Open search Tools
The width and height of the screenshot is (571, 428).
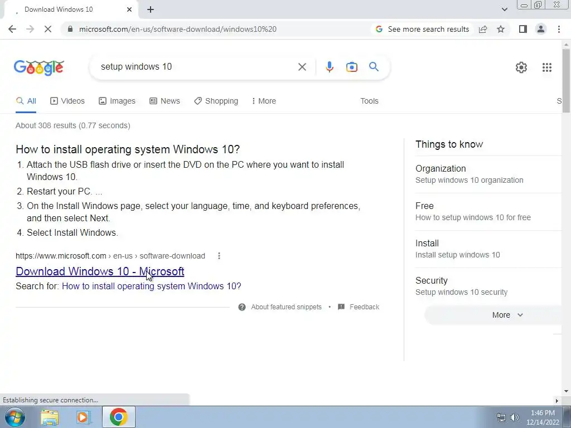click(x=369, y=101)
